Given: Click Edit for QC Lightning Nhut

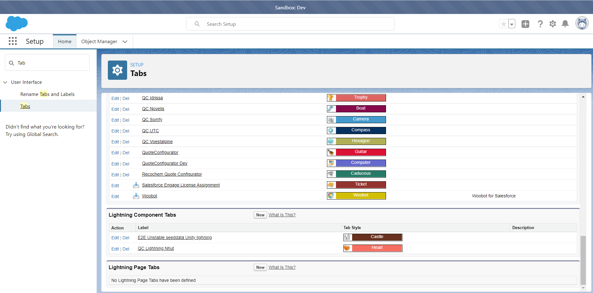Looking at the screenshot, I should (x=115, y=249).
